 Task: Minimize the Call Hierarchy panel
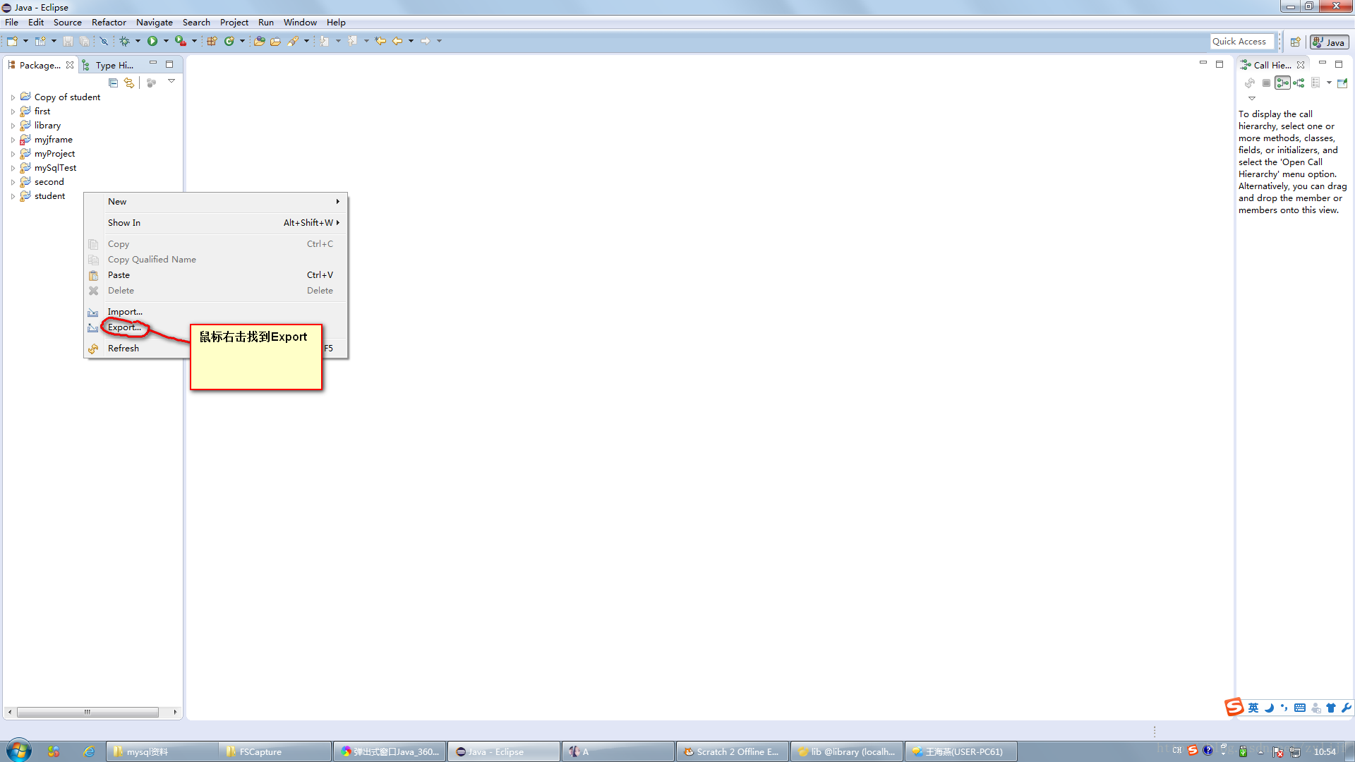[1323, 64]
